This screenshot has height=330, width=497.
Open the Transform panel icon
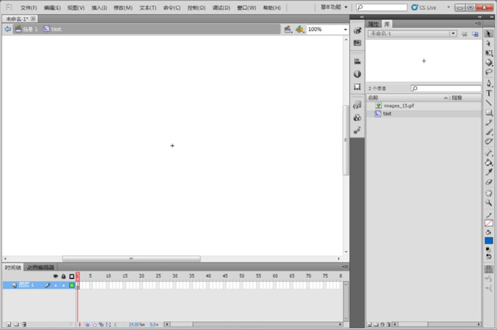click(357, 86)
